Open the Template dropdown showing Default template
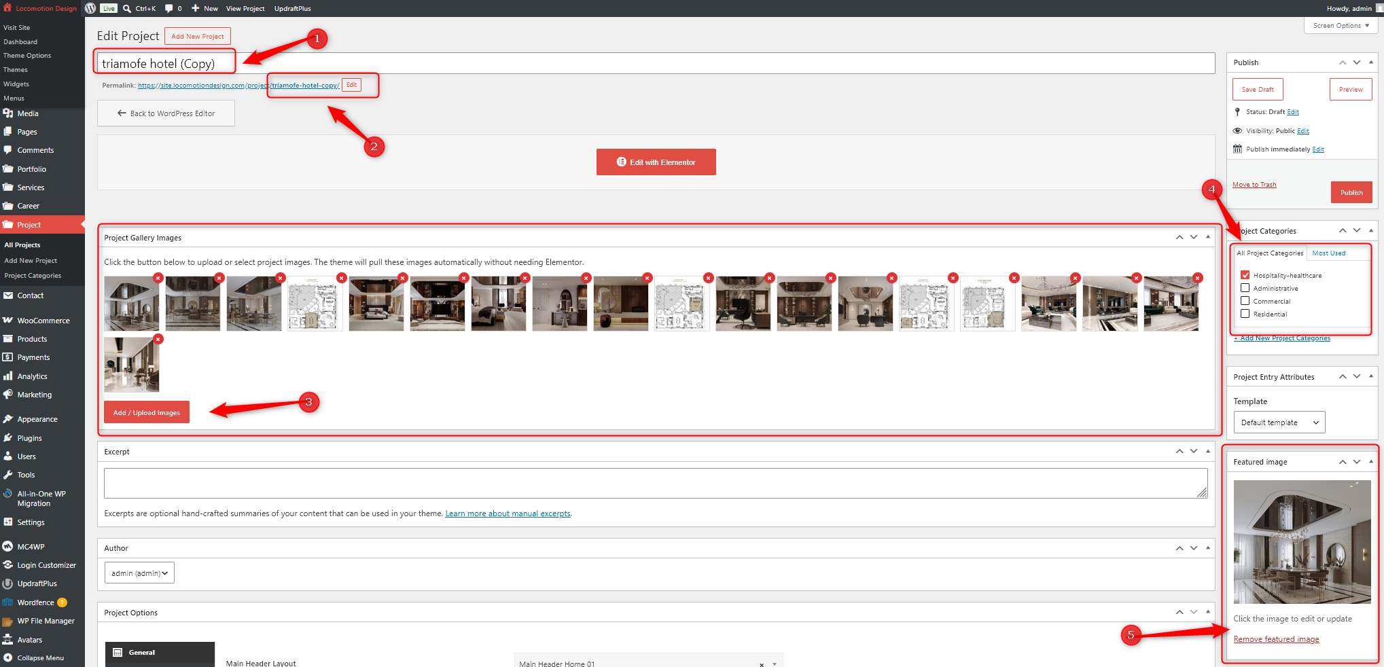This screenshot has height=667, width=1384. pyautogui.click(x=1279, y=422)
